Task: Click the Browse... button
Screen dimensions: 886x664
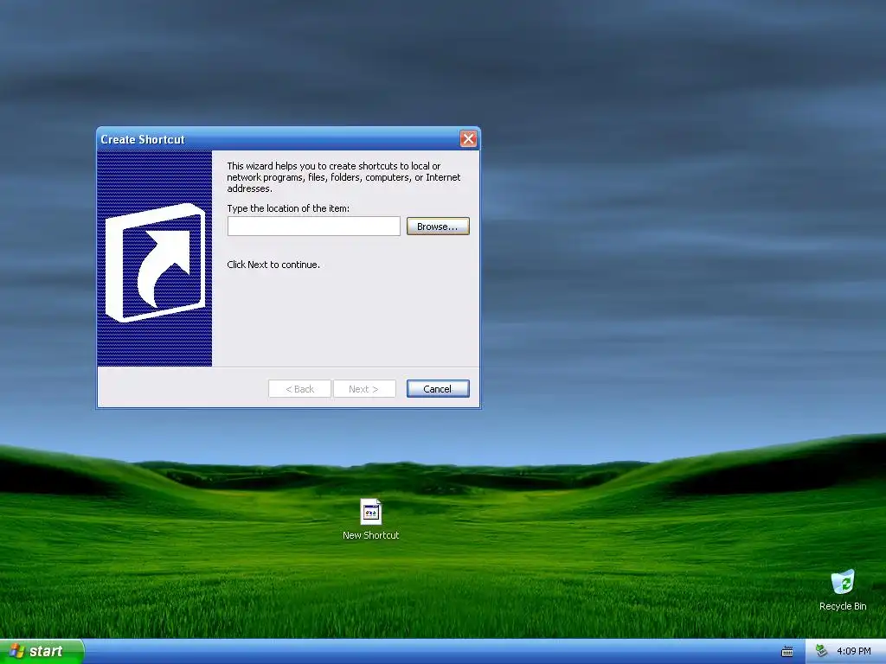Action: 438,227
